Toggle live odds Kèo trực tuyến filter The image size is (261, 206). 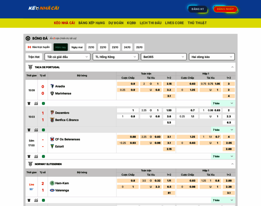pos(38,47)
